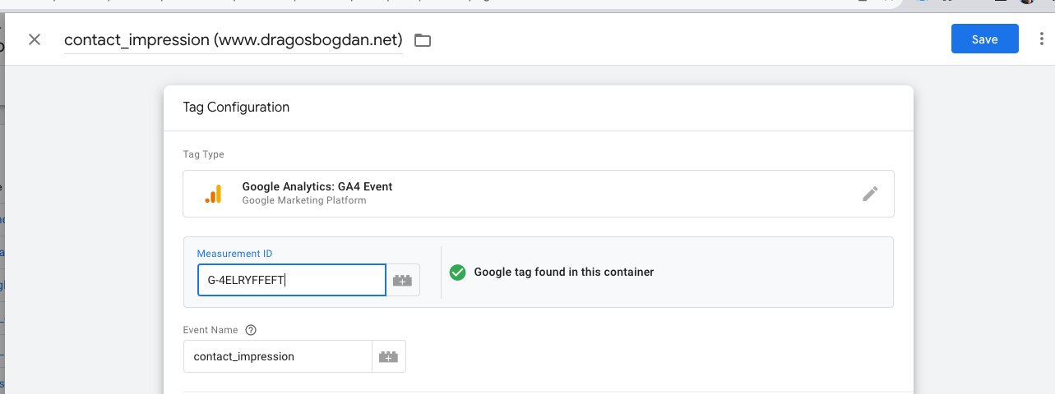Click the Event Name label
This screenshot has height=394, width=1055.
click(x=211, y=330)
